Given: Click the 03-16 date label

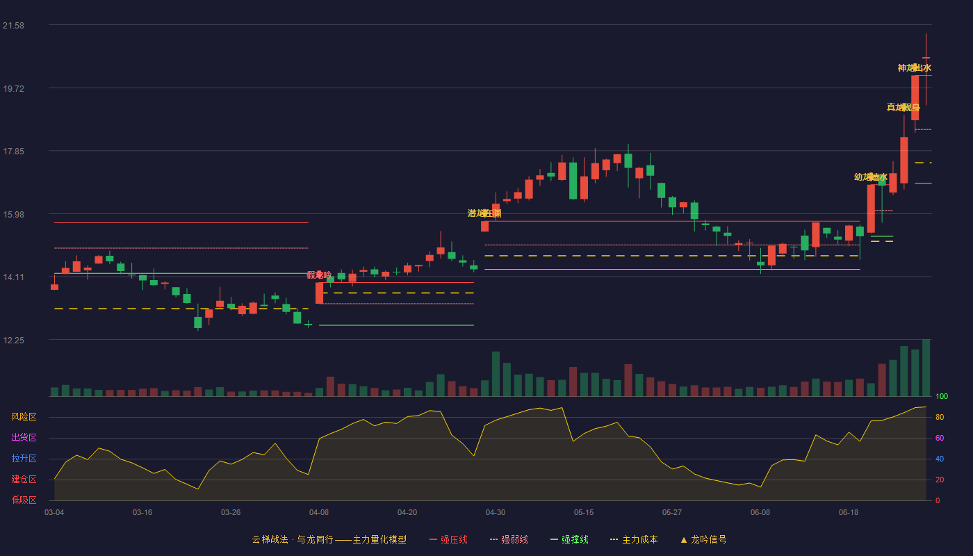Looking at the screenshot, I should (x=142, y=512).
